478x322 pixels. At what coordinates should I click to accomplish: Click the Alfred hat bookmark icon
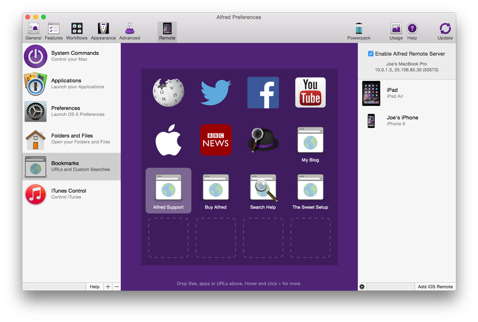tap(263, 140)
